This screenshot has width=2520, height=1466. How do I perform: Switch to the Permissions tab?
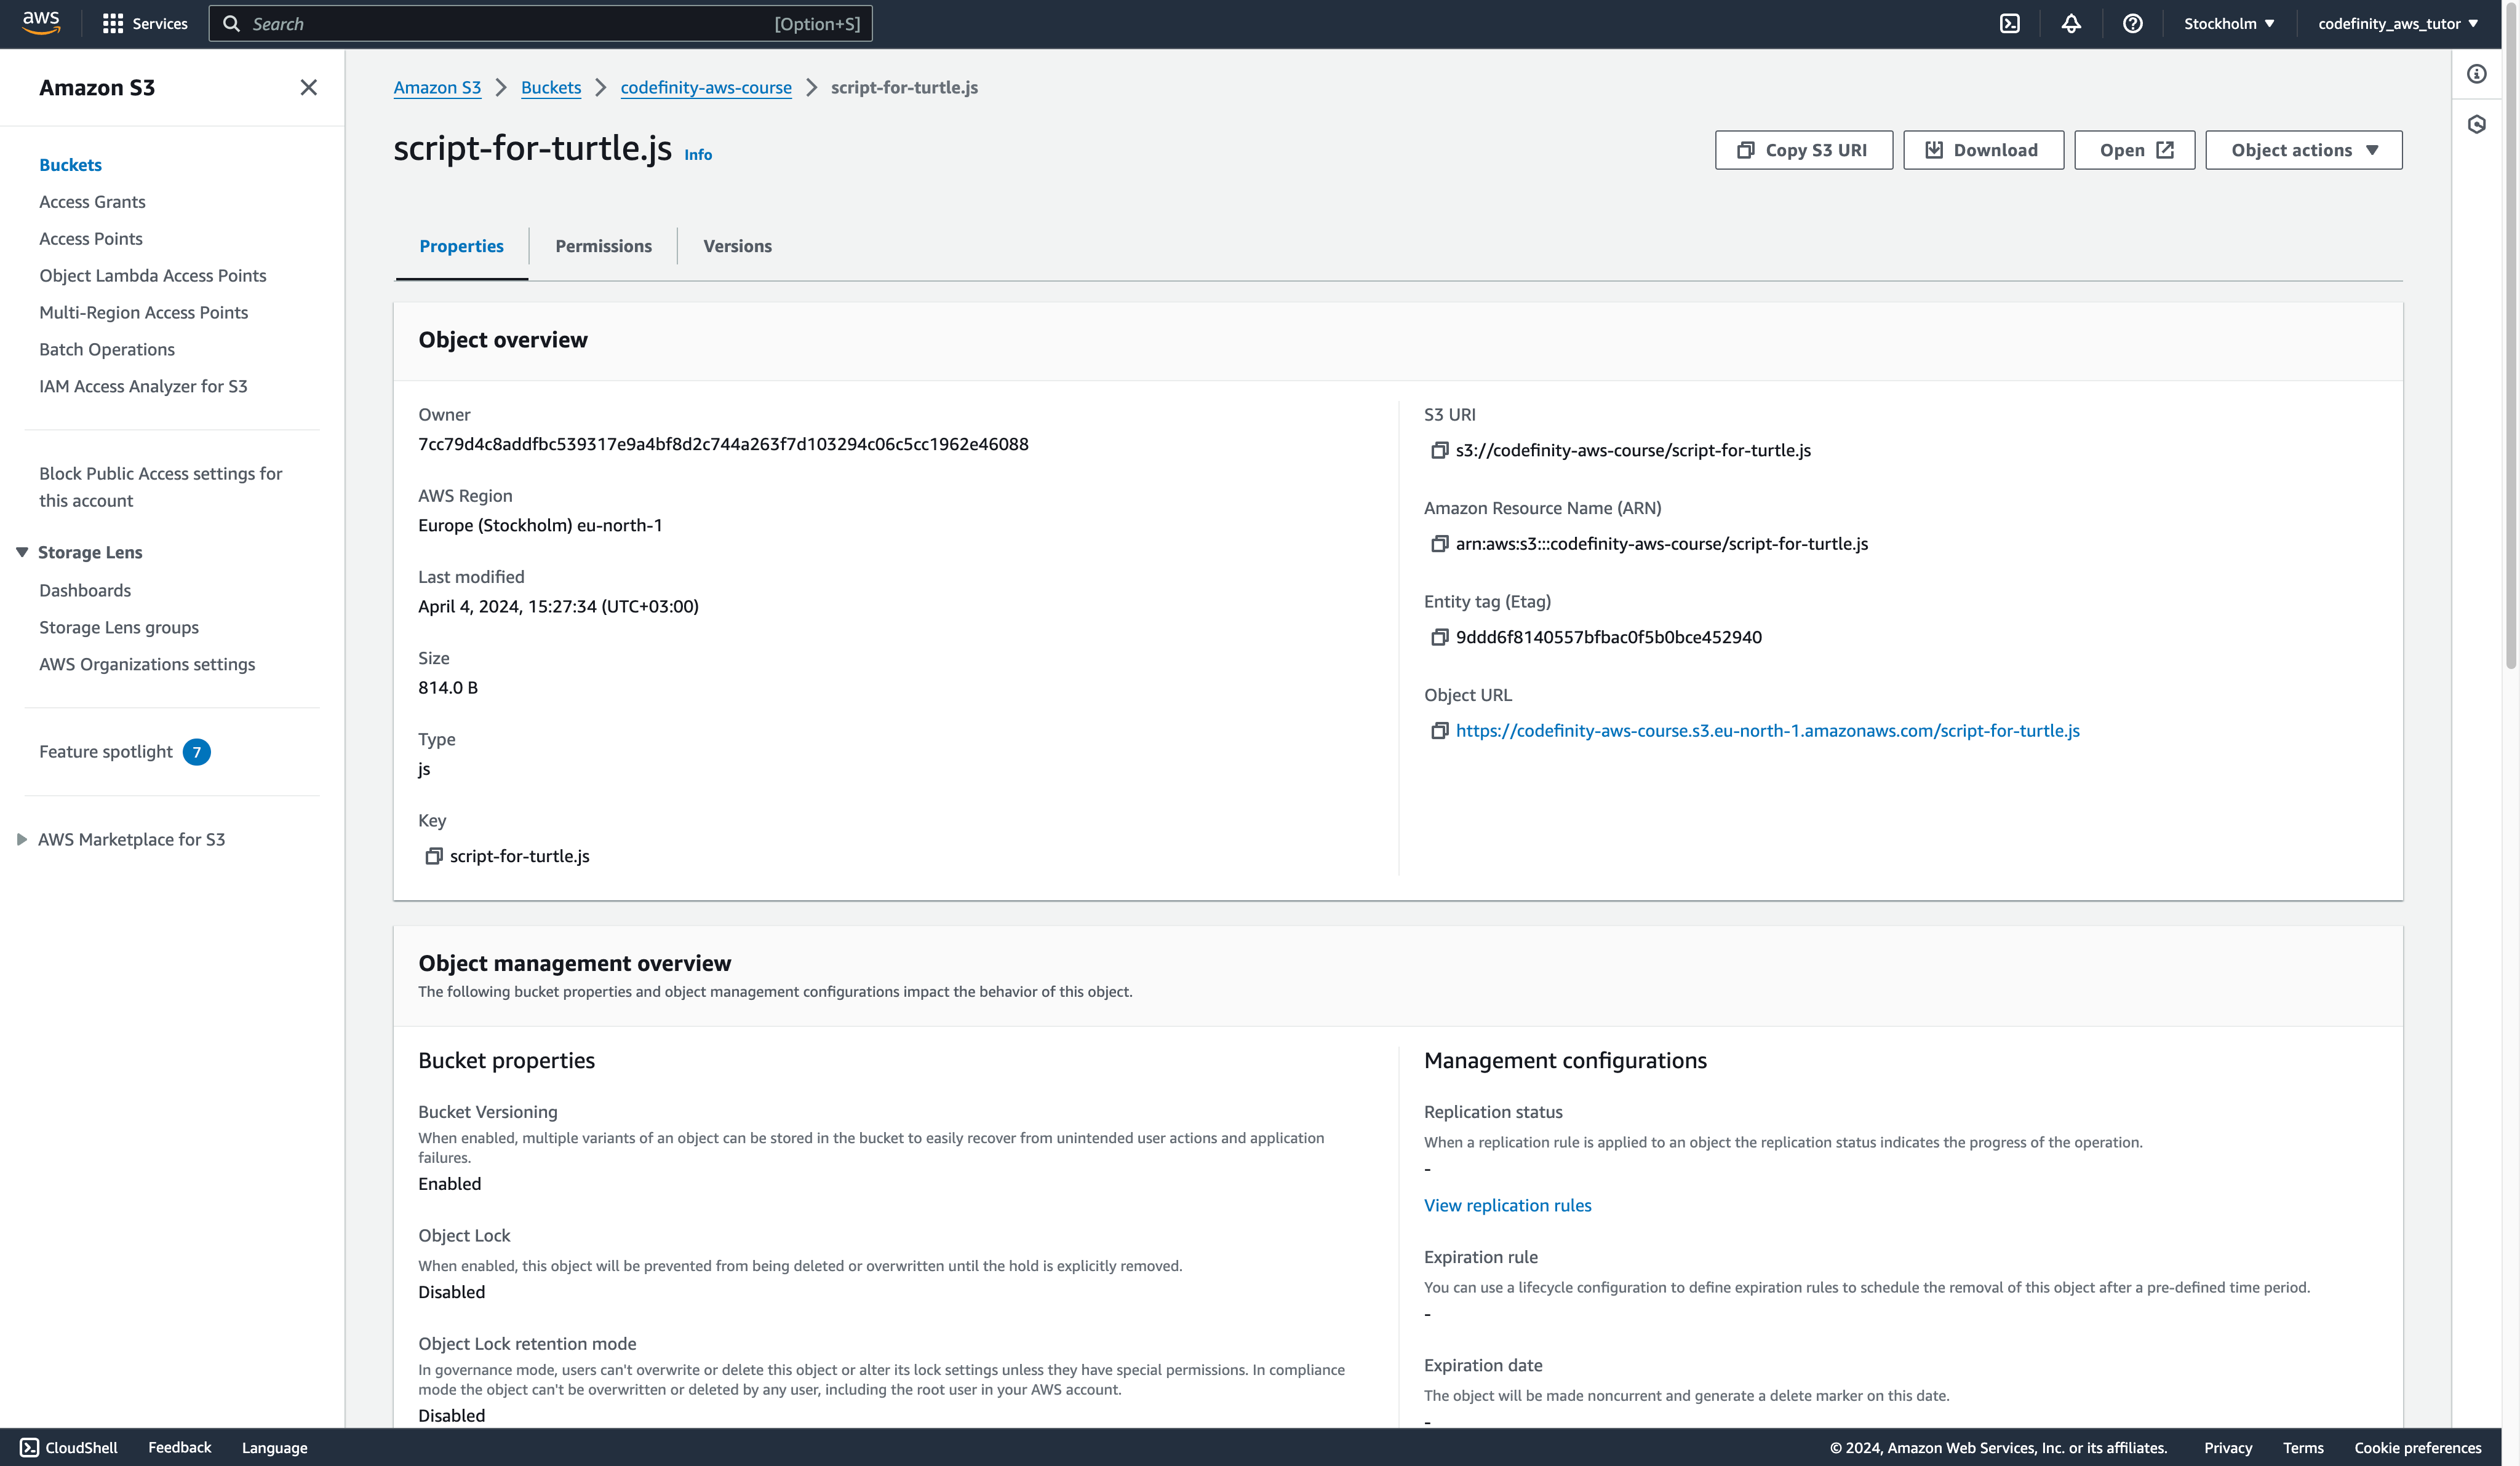tap(603, 246)
